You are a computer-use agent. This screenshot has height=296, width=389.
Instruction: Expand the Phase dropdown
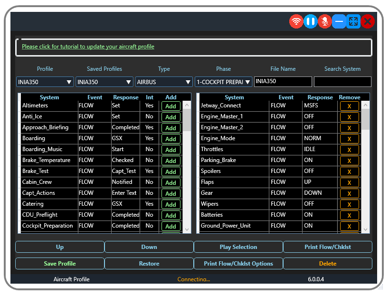[223, 82]
